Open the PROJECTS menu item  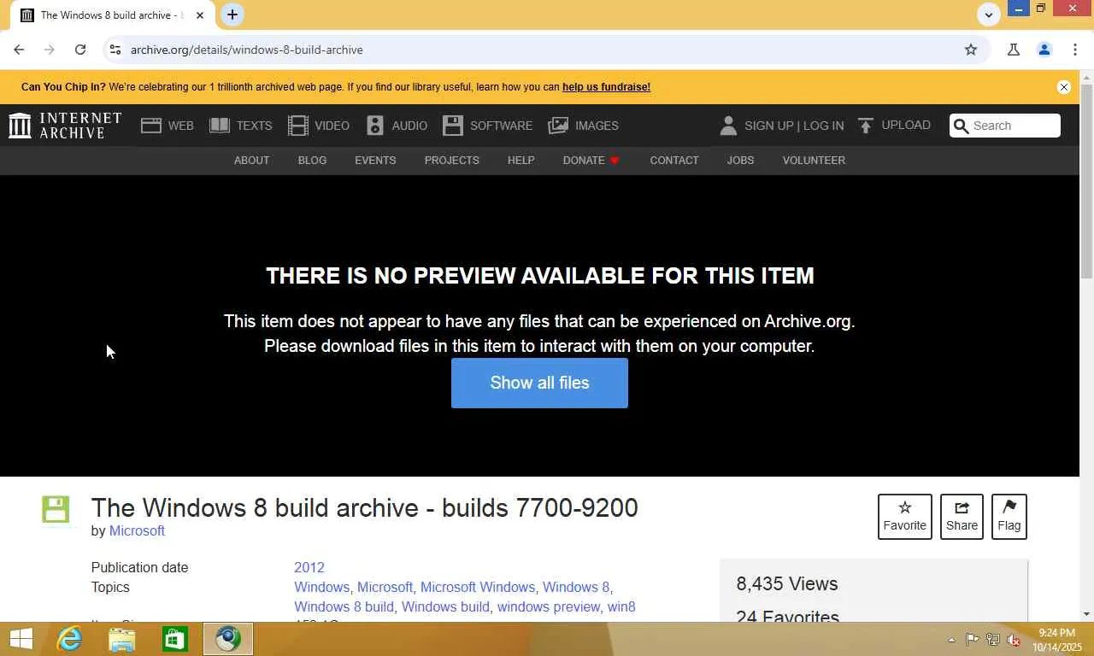[x=452, y=161]
